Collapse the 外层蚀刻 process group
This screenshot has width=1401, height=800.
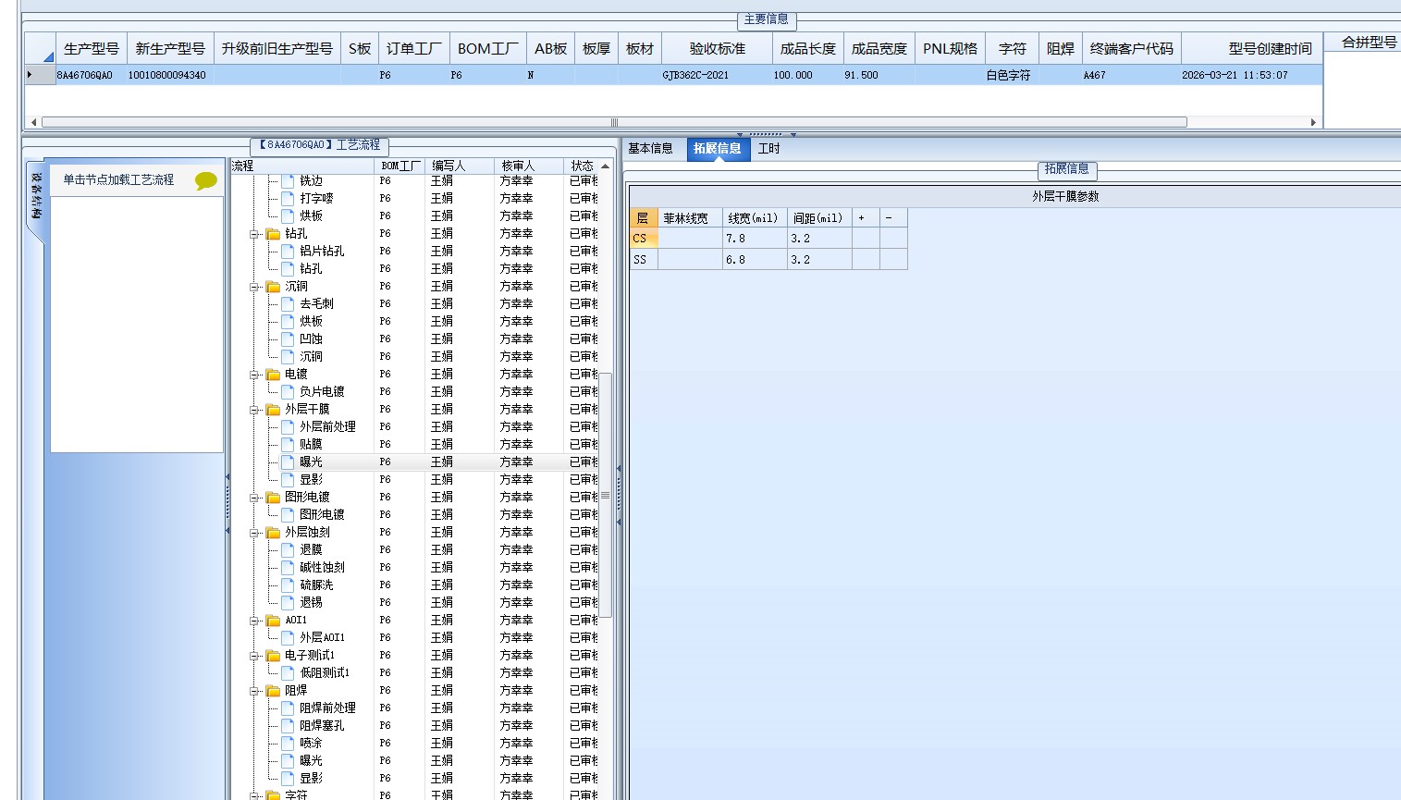tap(254, 533)
